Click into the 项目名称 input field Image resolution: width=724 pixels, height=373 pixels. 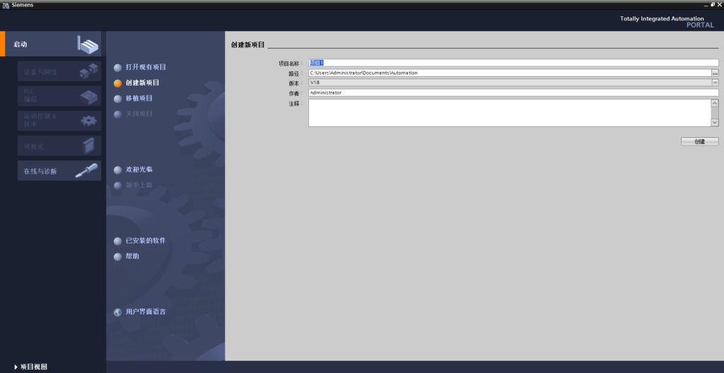coord(513,63)
